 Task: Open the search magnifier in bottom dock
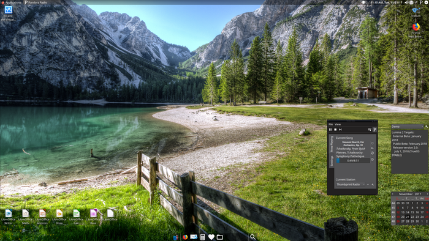click(x=252, y=237)
